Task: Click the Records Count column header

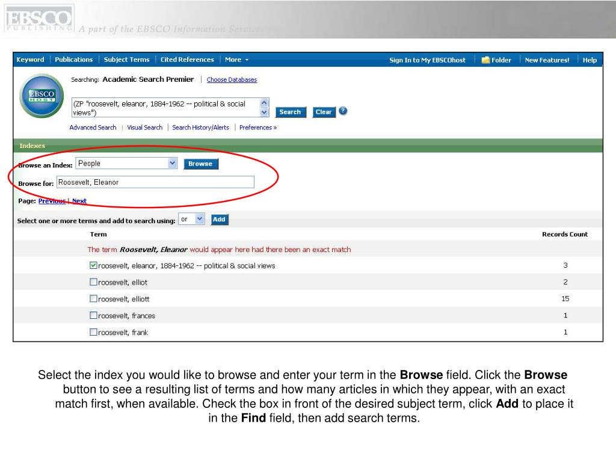Action: point(565,234)
